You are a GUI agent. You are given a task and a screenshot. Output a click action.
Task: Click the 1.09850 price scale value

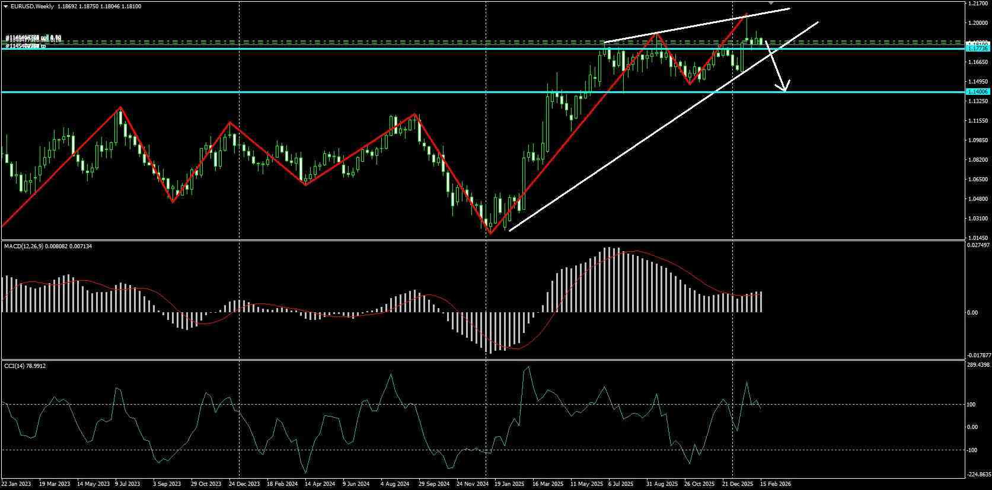pyautogui.click(x=977, y=140)
